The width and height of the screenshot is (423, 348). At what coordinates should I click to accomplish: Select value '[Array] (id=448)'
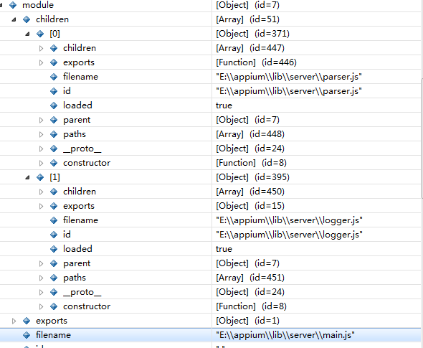pyautogui.click(x=250, y=134)
